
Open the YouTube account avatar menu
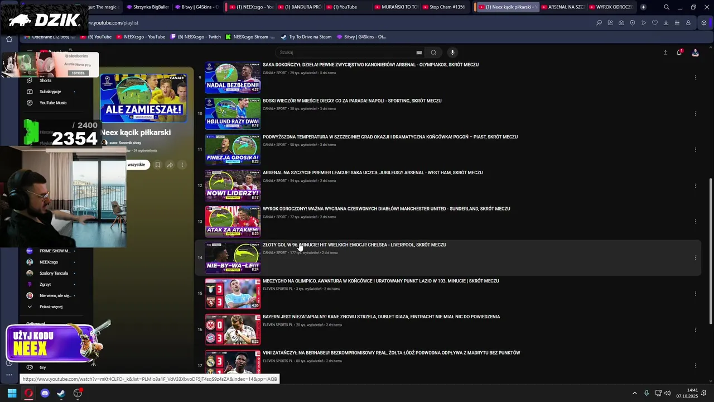[695, 52]
